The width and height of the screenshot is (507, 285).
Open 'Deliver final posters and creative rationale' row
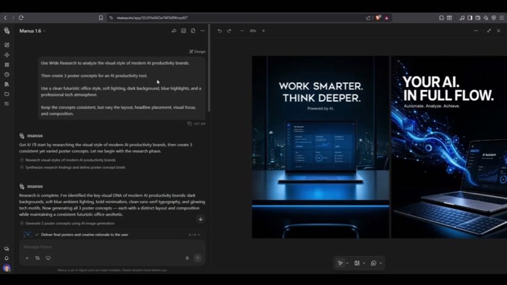click(x=112, y=235)
